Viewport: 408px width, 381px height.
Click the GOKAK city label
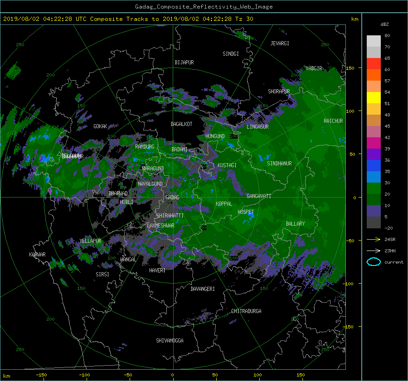tap(100, 126)
